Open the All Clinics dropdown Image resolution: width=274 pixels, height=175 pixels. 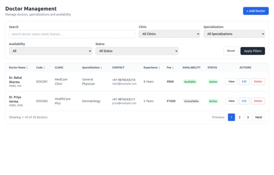(x=169, y=34)
